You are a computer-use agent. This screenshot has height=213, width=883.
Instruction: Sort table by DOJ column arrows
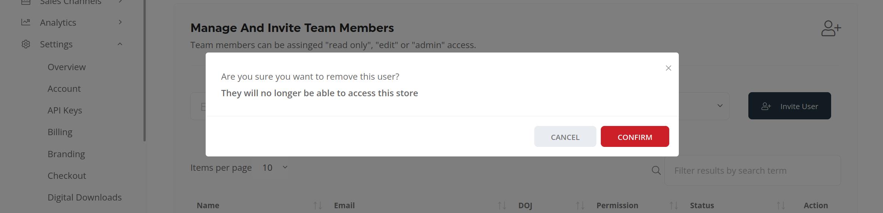(x=580, y=205)
